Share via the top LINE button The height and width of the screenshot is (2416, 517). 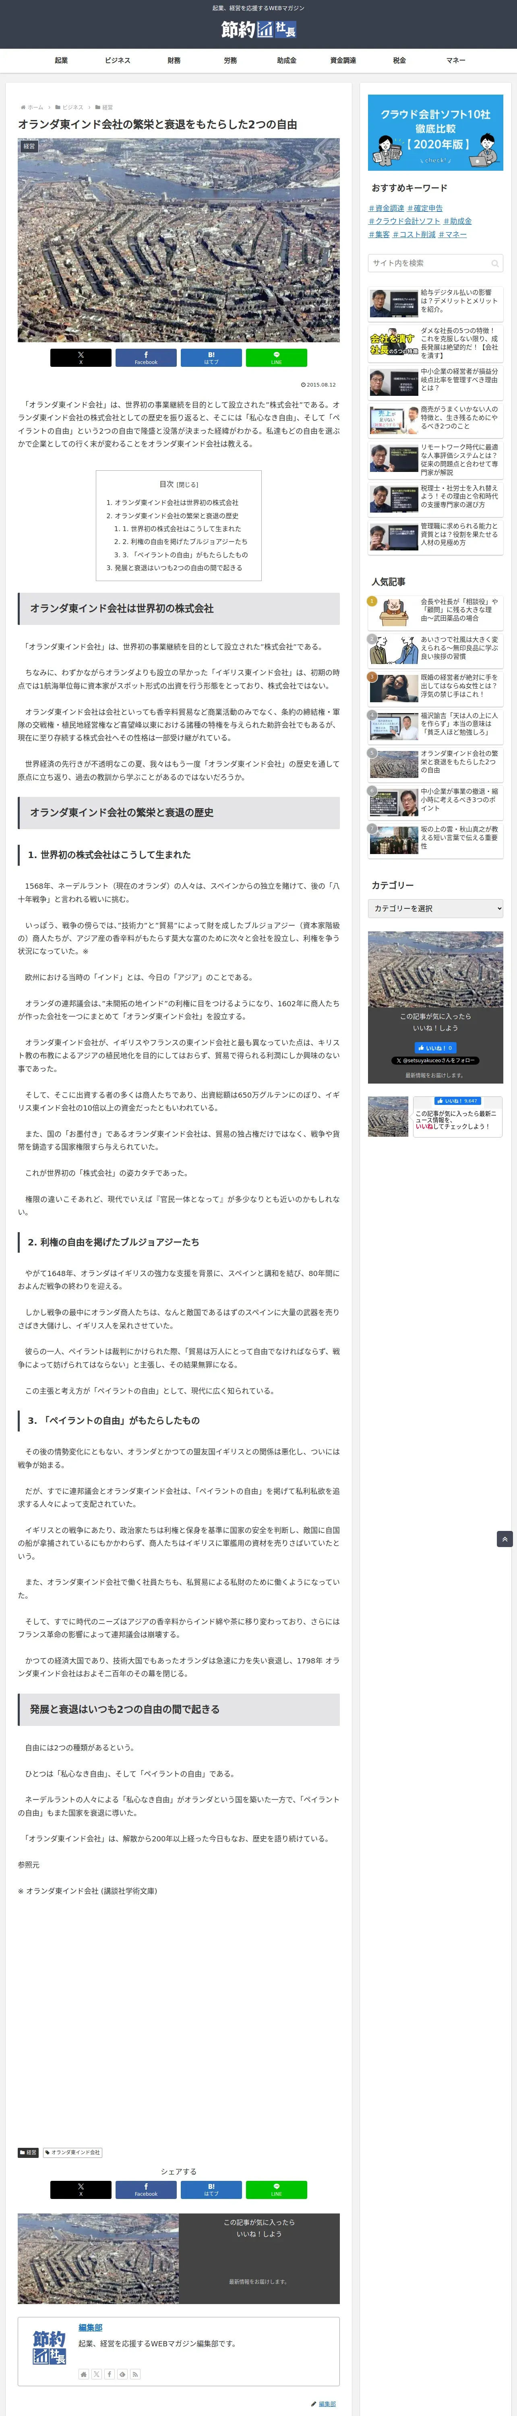coord(276,357)
